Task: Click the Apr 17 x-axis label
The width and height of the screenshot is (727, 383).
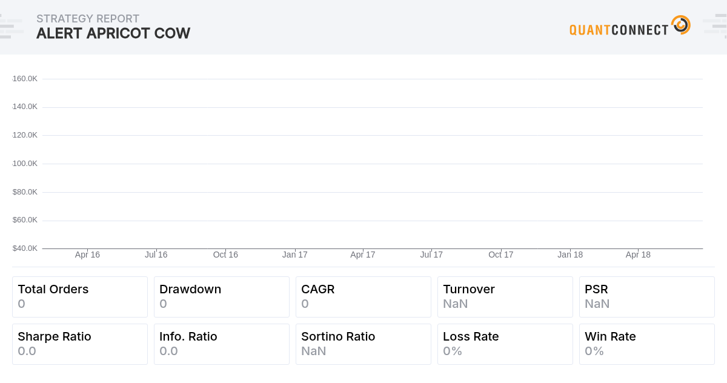Action: (x=363, y=255)
